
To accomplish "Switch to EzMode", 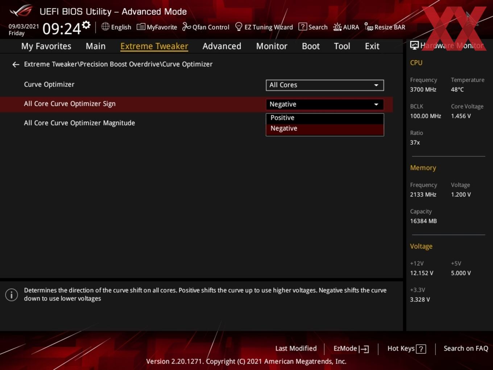I will 351,349.
